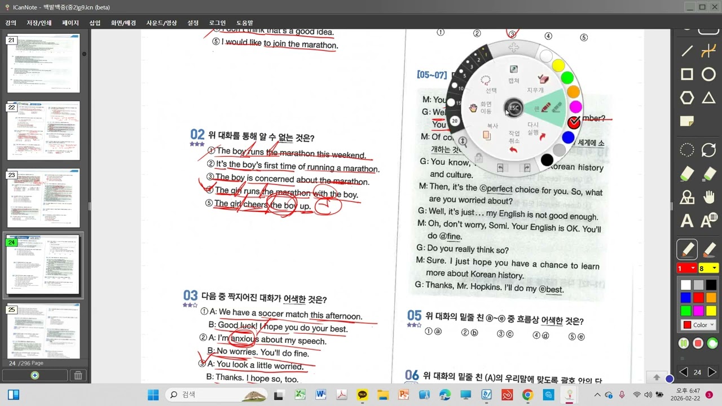722x406 pixels.
Task: Pick black color on radial wheel
Action: pos(547,160)
